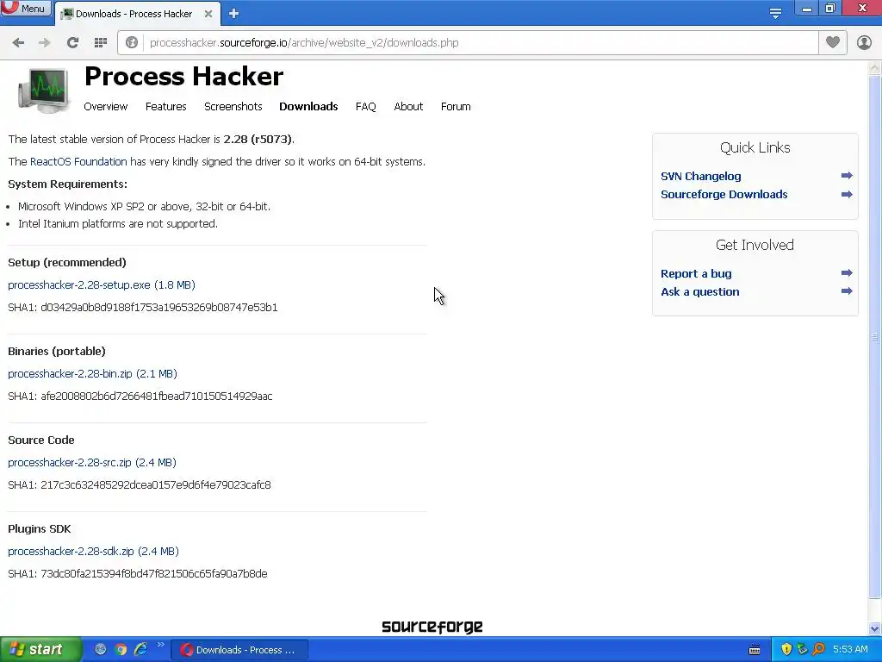Select Downloads - Process taskbar button
The height and width of the screenshot is (662, 882).
[239, 650]
